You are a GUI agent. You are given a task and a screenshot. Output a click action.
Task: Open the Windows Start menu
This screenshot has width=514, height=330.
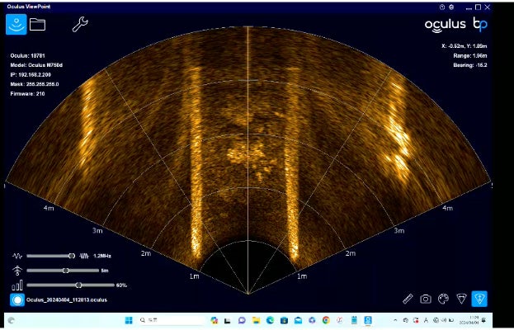129,320
